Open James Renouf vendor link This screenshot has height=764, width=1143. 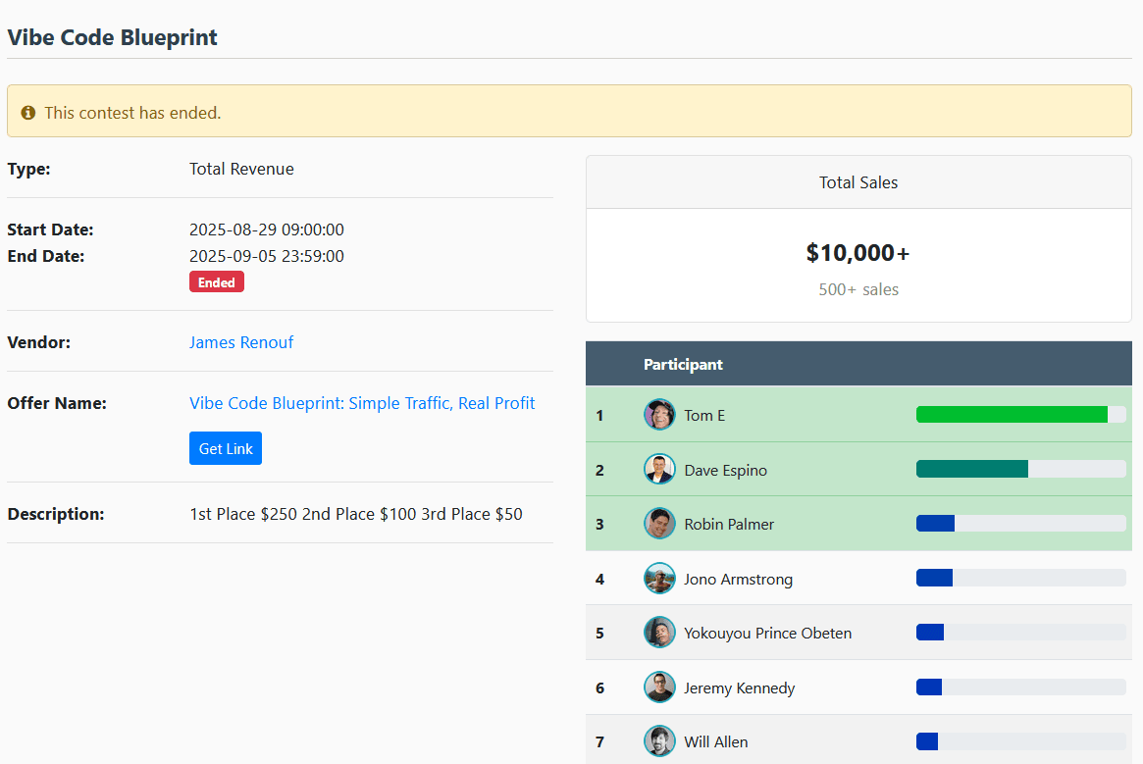(241, 342)
